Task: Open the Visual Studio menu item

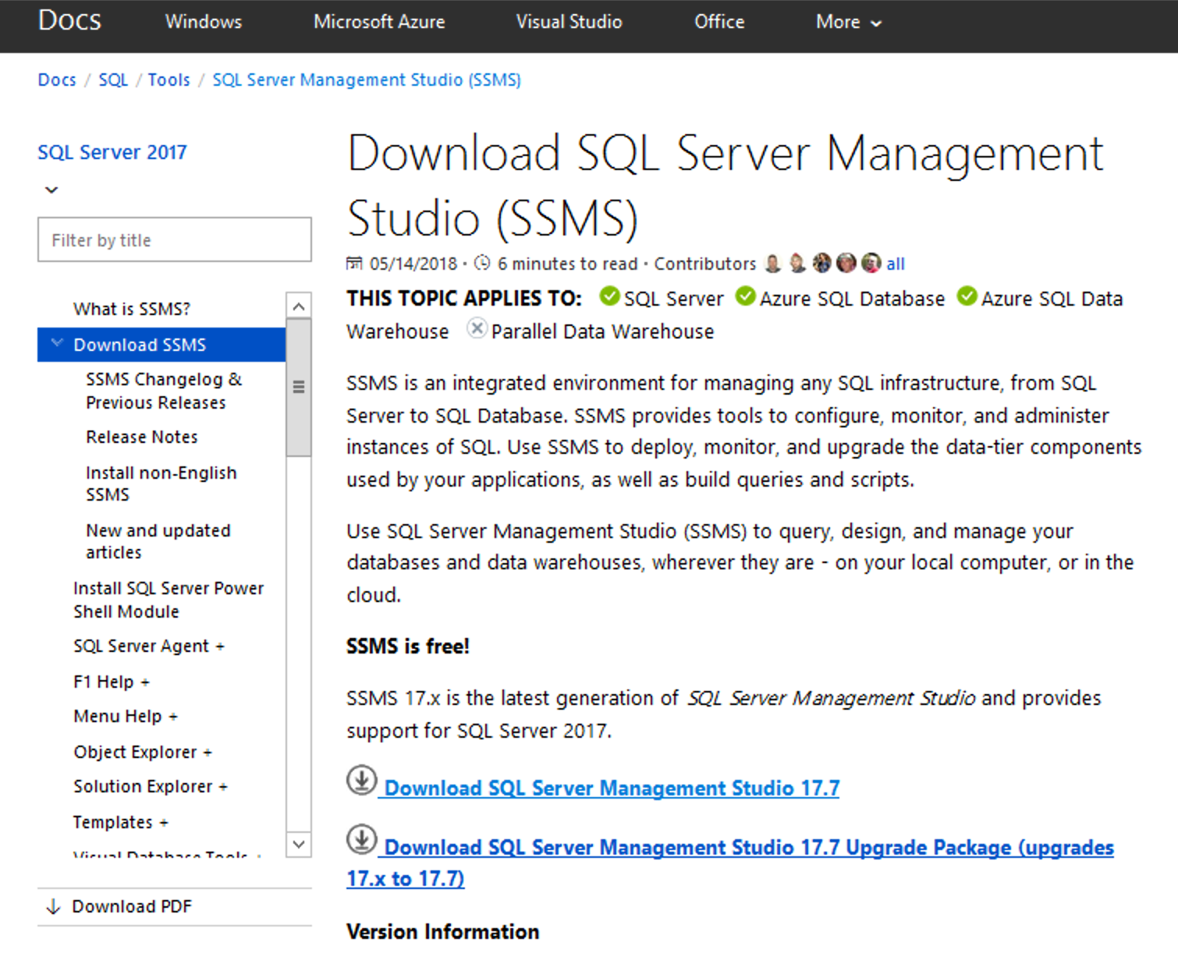Action: coord(569,22)
